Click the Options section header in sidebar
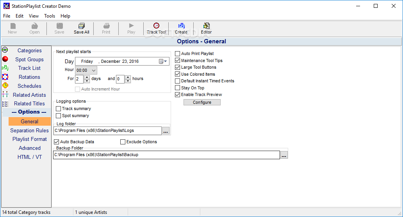The height and width of the screenshot is (217, 403). tap(29, 112)
